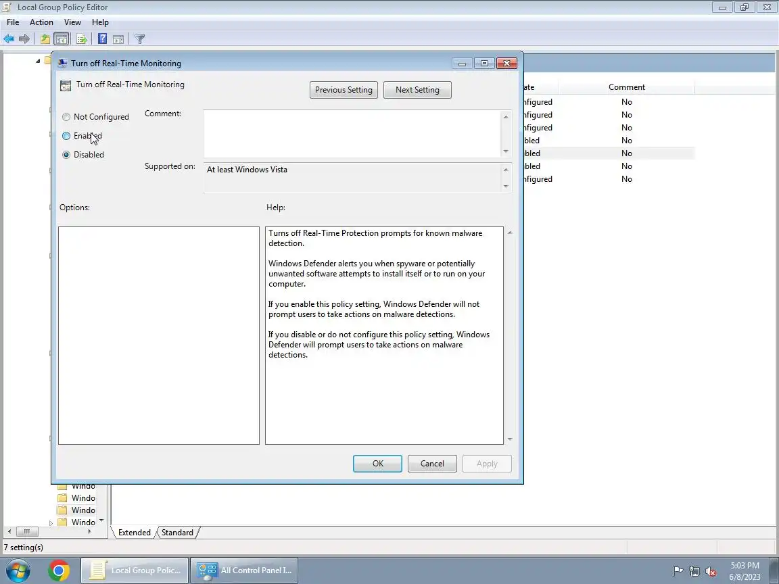Click the Comment box scroll-up arrow

click(506, 117)
